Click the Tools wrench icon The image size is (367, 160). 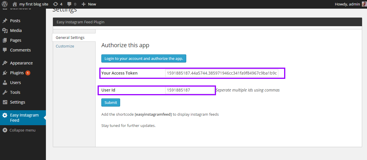(5, 92)
